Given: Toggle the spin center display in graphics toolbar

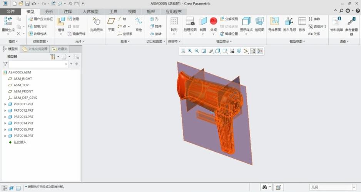Looking at the screenshot, I should [x=260, y=51].
